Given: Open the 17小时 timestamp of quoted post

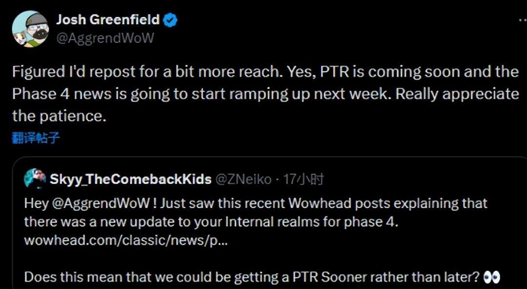Looking at the screenshot, I should [304, 179].
